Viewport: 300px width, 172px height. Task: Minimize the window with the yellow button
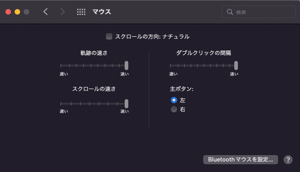click(x=17, y=12)
